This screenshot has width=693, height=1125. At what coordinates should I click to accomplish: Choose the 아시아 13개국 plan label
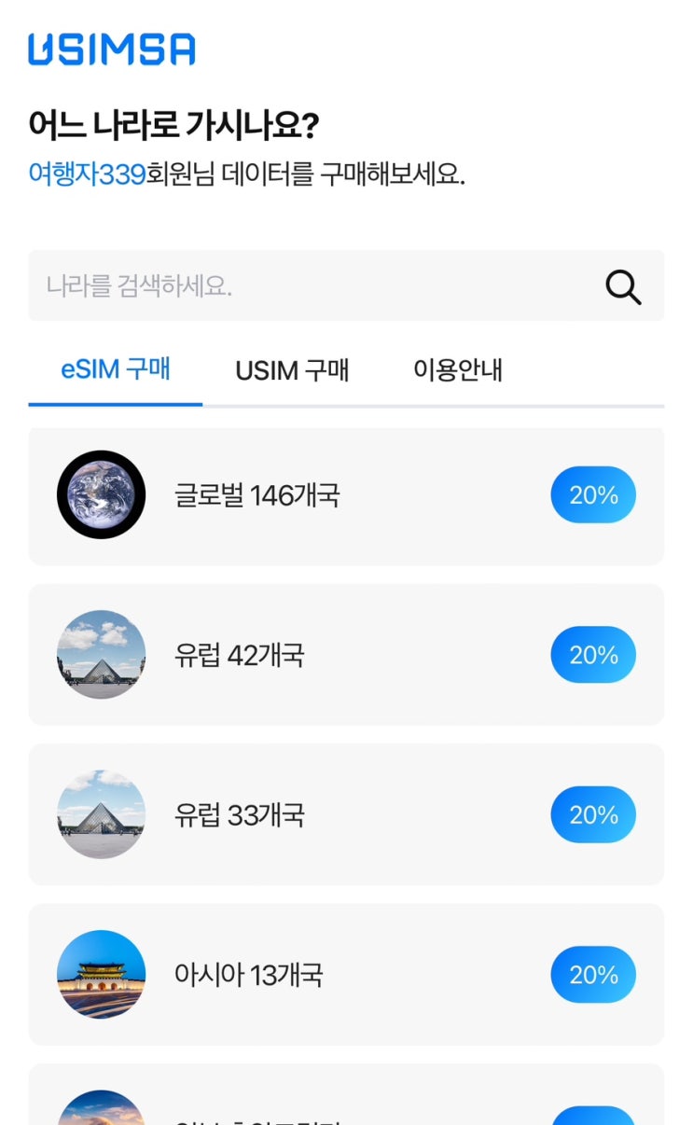coord(248,976)
